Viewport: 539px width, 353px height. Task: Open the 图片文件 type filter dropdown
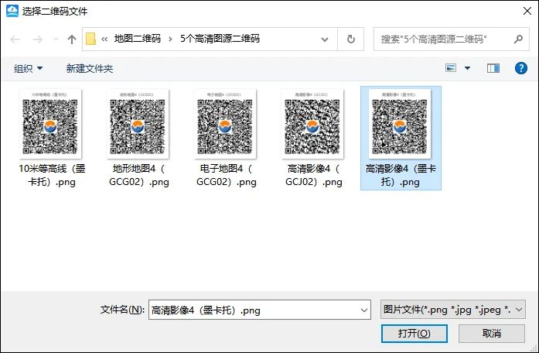click(452, 310)
